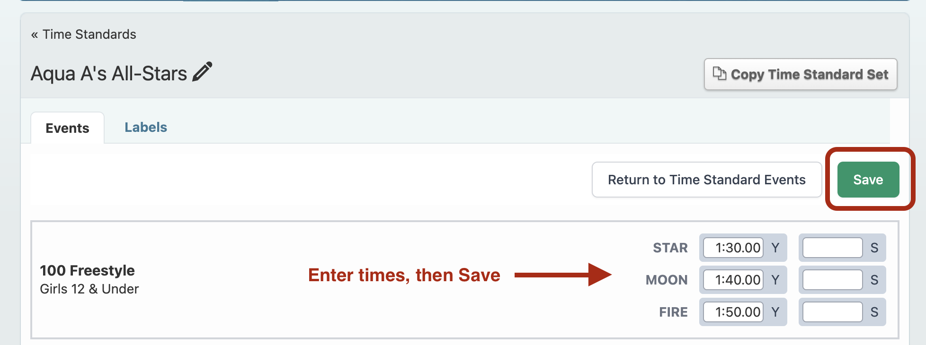Click the green Save button
The width and height of the screenshot is (926, 345).
coord(868,180)
